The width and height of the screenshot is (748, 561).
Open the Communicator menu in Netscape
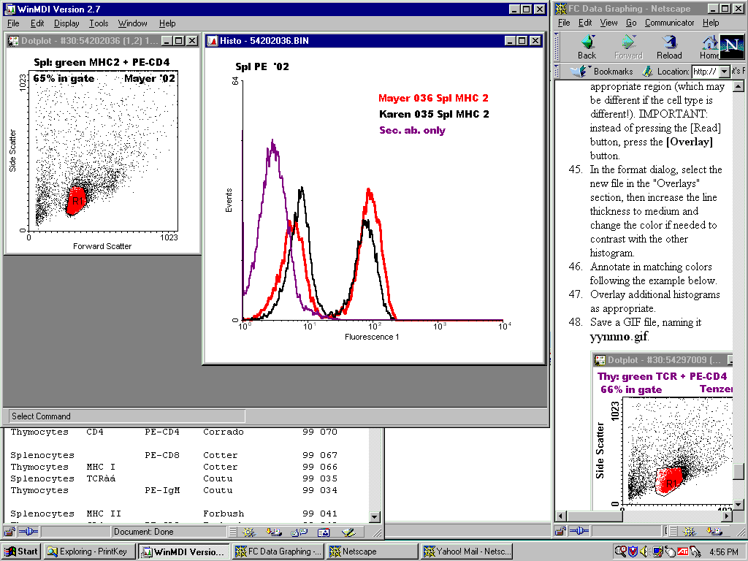click(x=669, y=23)
